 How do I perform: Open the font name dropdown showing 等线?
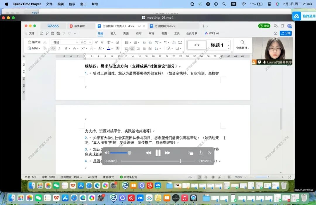click(65, 42)
